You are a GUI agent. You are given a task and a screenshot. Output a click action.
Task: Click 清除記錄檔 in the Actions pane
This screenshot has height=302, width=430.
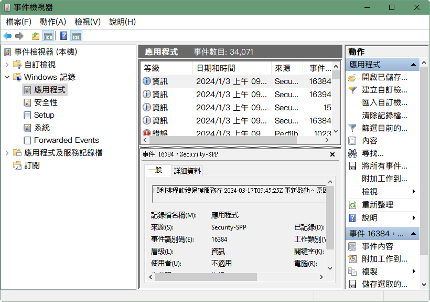coord(384,116)
